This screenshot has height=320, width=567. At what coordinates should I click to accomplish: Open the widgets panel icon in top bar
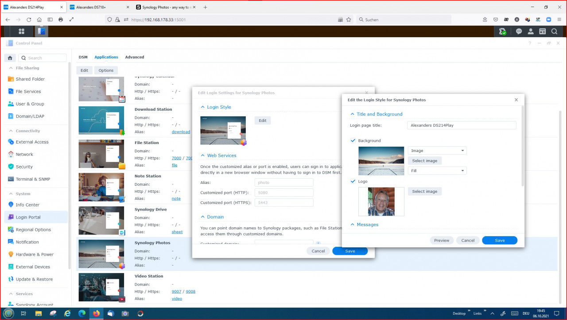(x=542, y=31)
